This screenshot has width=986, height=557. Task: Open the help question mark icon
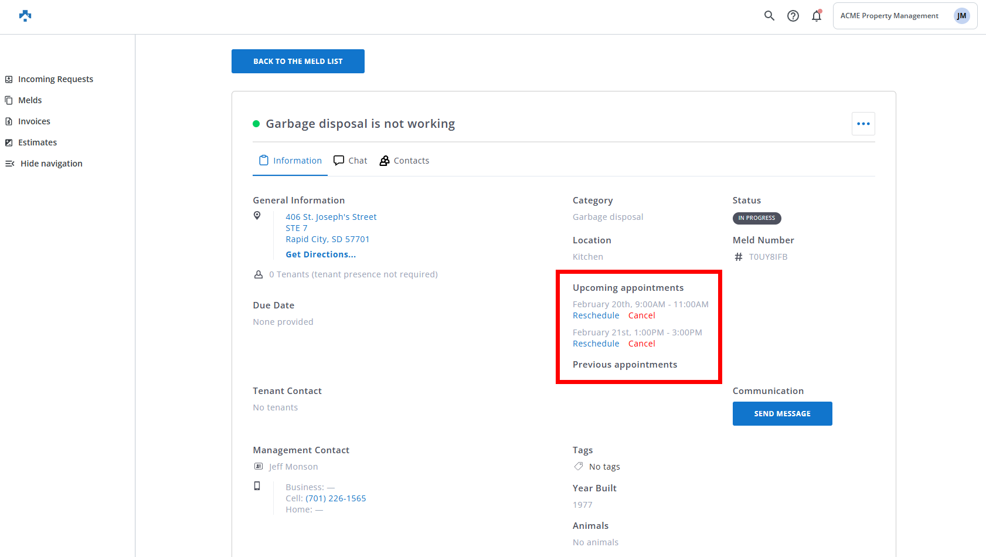793,16
